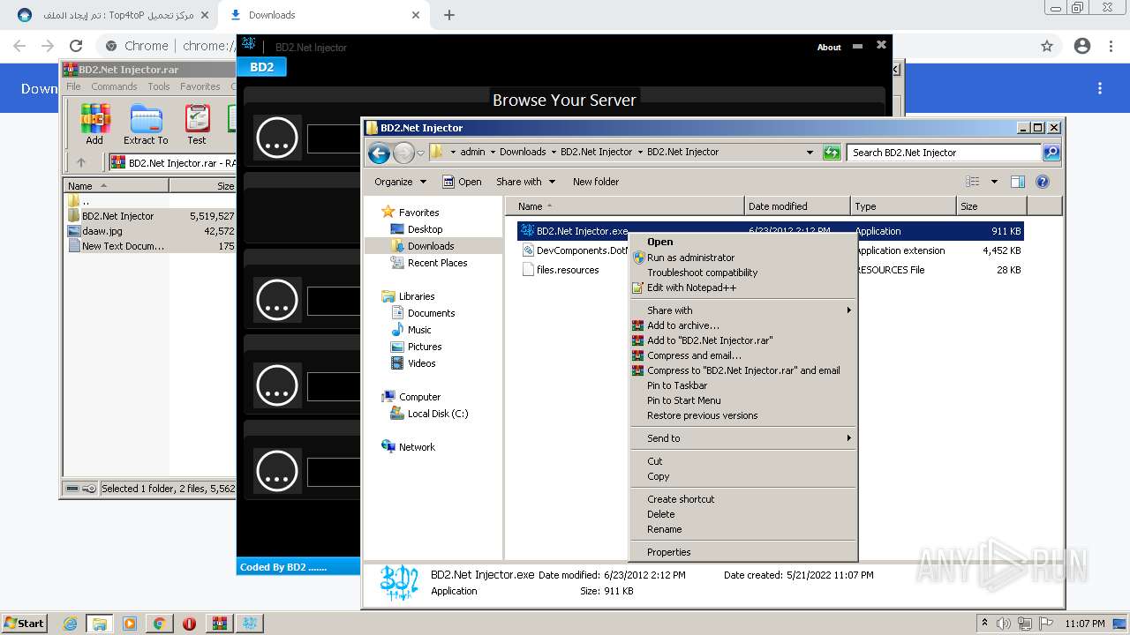Click the Open button in Explorer toolbar
1130x635 pixels.
pyautogui.click(x=462, y=182)
